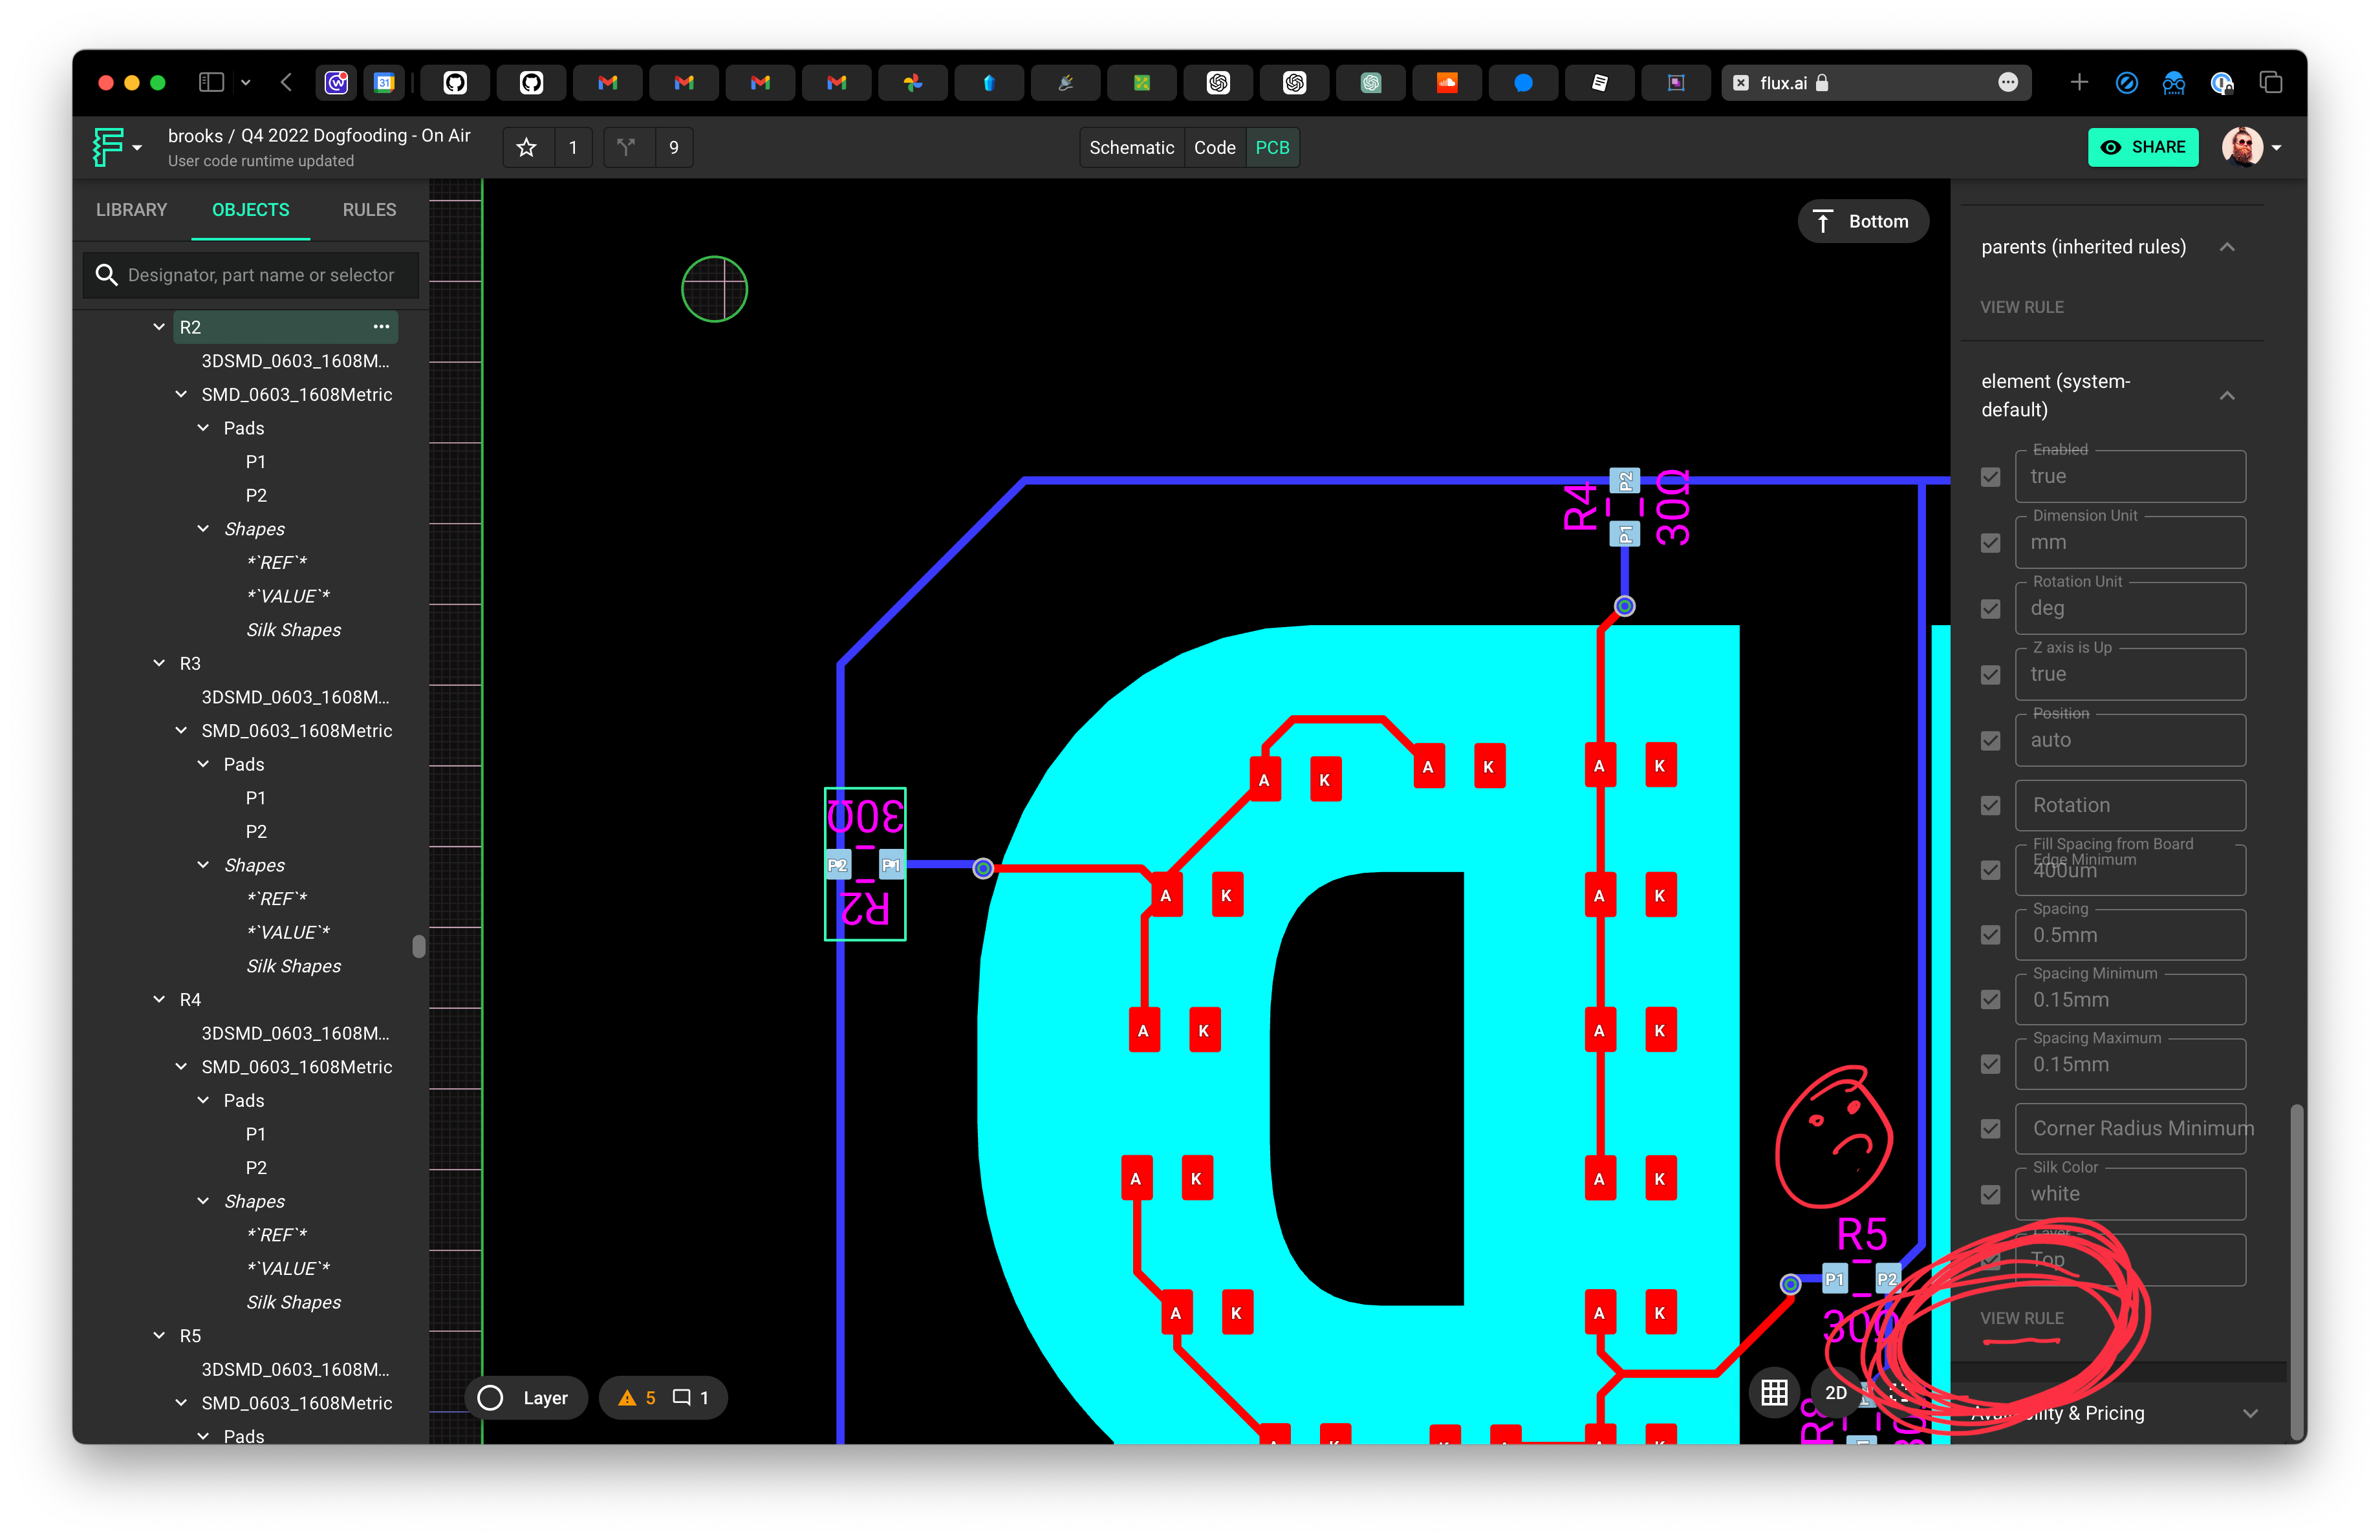Click the objects tree scrollbar thumb
The width and height of the screenshot is (2380, 1540).
pyautogui.click(x=418, y=946)
